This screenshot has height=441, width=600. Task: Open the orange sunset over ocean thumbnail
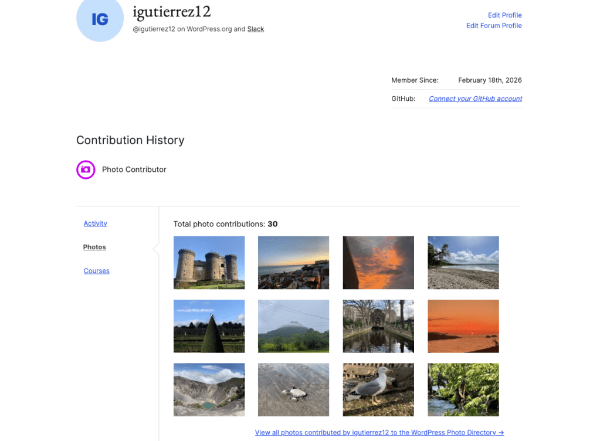coord(463,326)
